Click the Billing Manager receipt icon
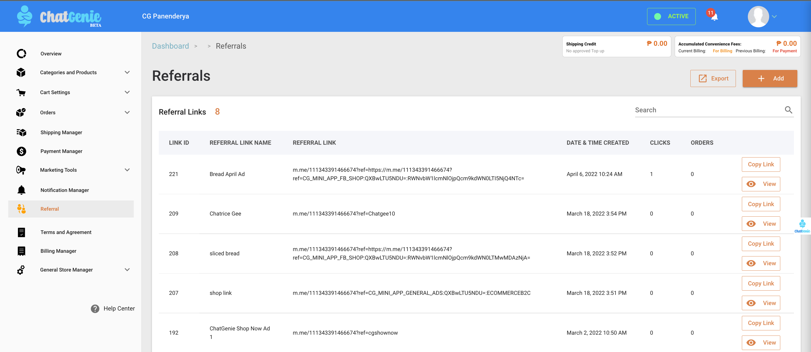Image resolution: width=811 pixels, height=352 pixels. (21, 251)
